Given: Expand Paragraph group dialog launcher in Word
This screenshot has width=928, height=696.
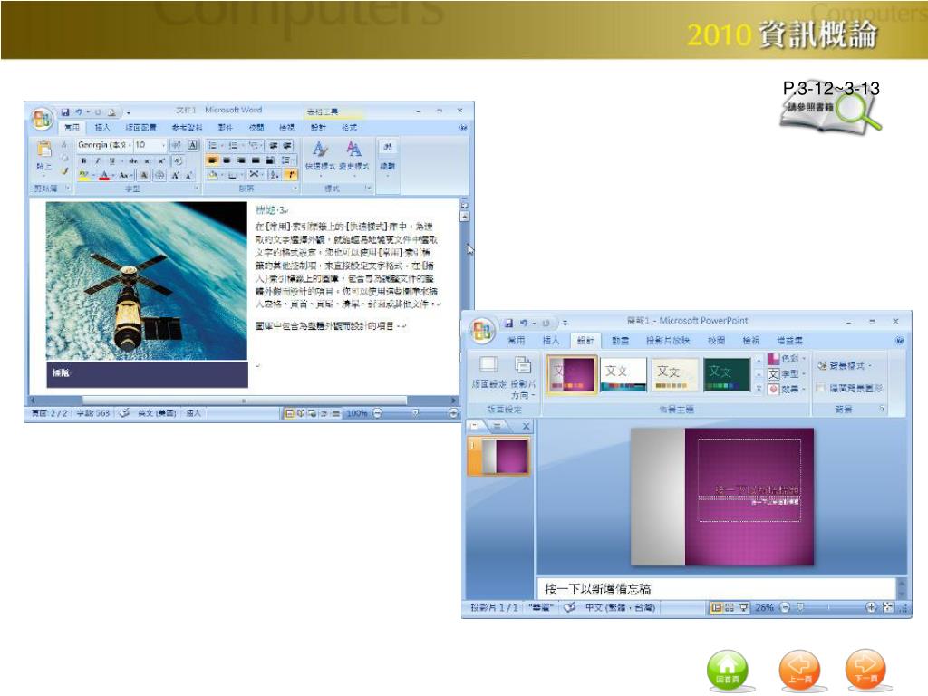Looking at the screenshot, I should tap(295, 188).
